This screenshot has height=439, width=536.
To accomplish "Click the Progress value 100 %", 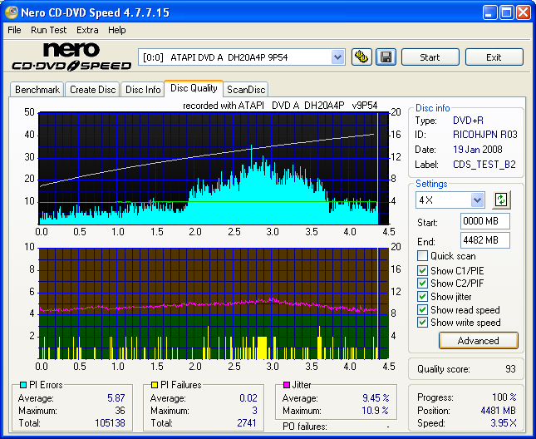I will 504,397.
